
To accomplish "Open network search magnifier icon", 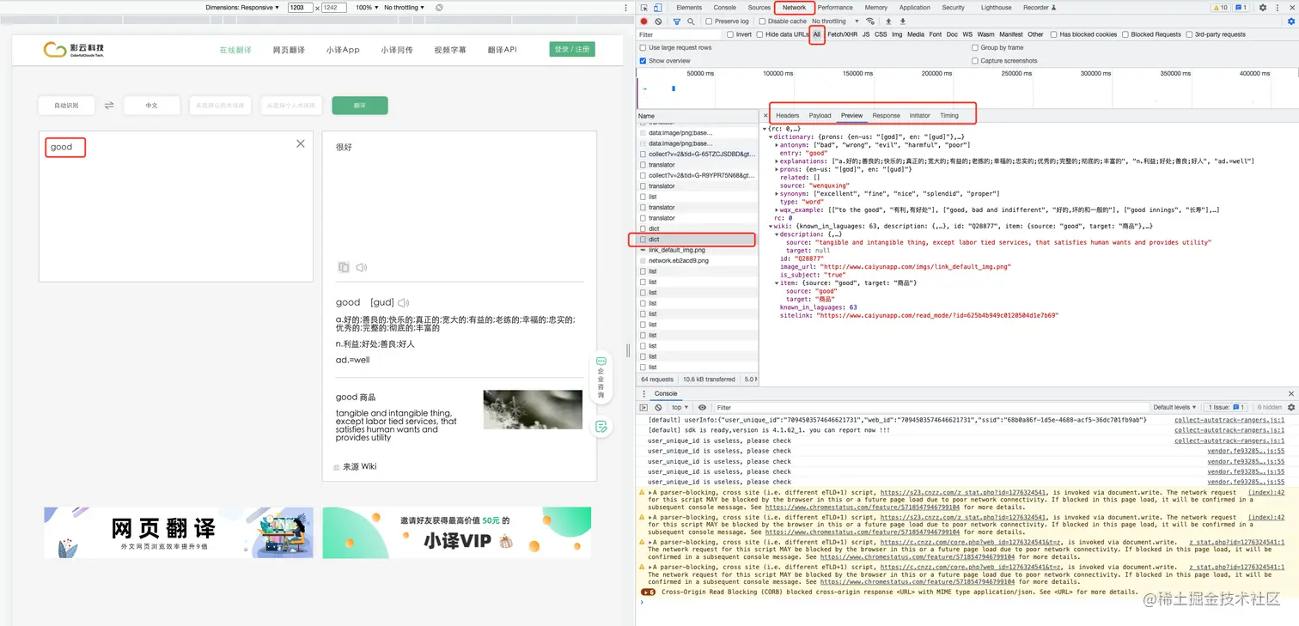I will tap(690, 21).
